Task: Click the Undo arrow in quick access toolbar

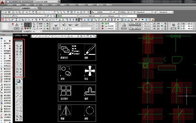Action: (x=25, y=2)
